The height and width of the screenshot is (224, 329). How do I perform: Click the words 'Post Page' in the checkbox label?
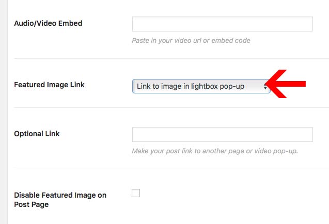[x=32, y=204]
